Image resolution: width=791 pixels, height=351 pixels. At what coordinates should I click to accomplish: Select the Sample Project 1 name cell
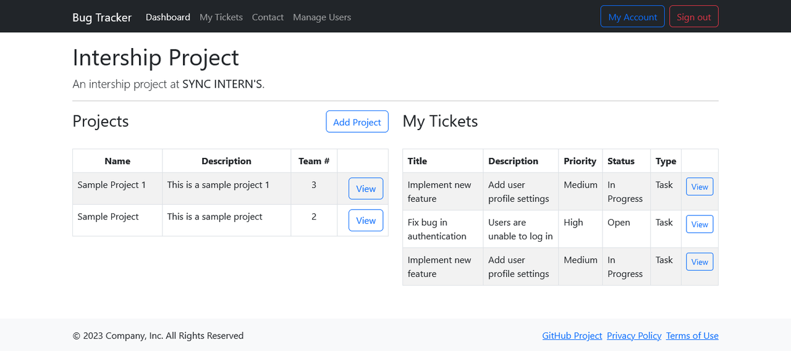(x=117, y=189)
